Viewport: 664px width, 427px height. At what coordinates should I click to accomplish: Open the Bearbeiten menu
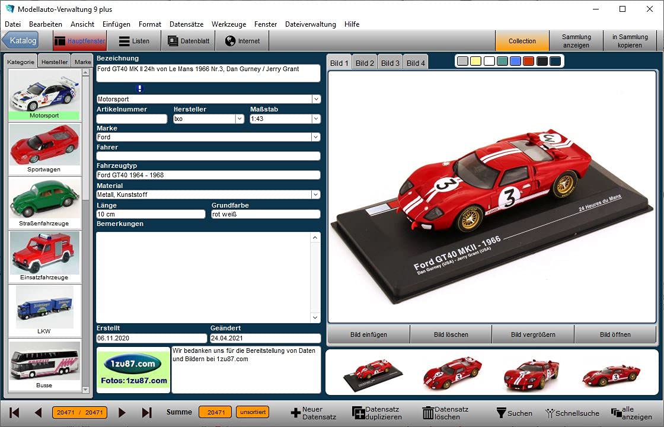(x=46, y=24)
